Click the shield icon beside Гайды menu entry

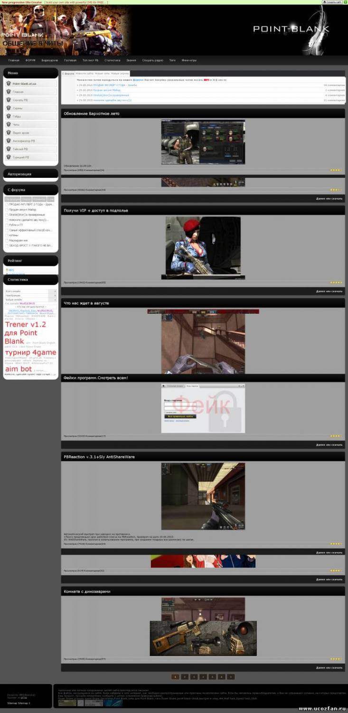click(x=9, y=116)
